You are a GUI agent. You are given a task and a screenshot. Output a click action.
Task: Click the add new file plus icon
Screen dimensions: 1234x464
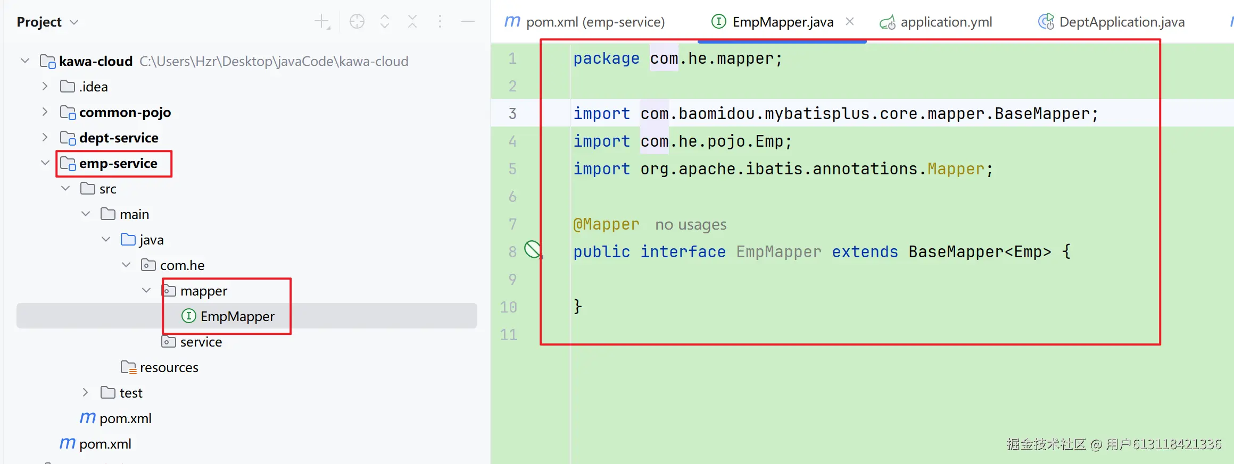pyautogui.click(x=322, y=22)
